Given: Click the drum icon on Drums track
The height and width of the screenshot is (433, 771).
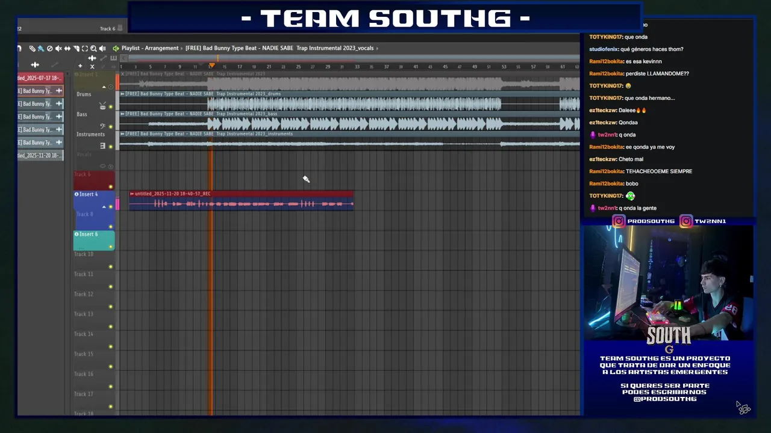Looking at the screenshot, I should pos(102,106).
